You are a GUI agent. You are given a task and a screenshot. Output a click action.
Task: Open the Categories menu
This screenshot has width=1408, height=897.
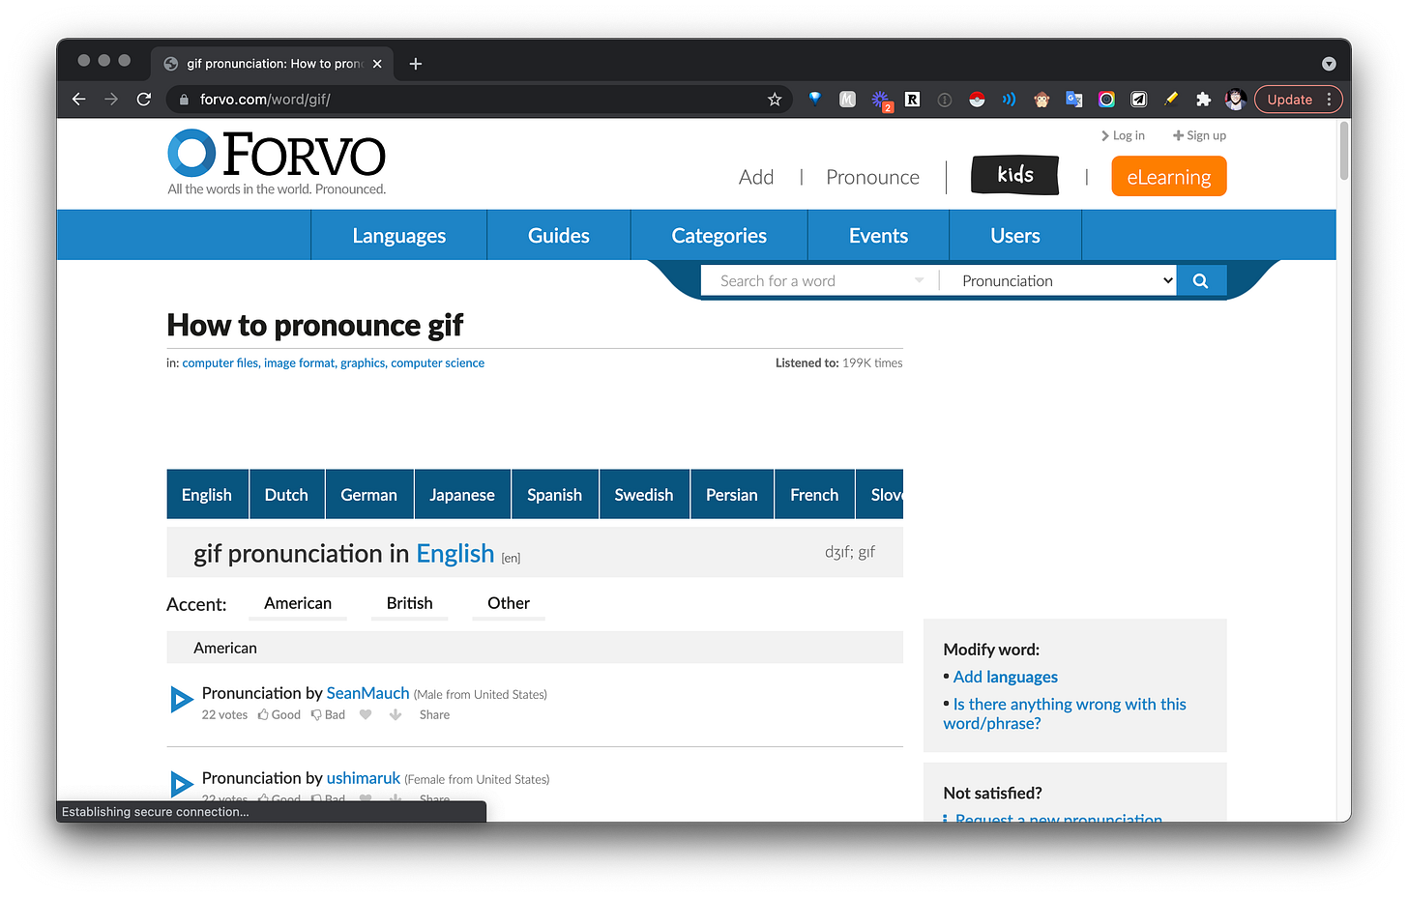point(719,235)
